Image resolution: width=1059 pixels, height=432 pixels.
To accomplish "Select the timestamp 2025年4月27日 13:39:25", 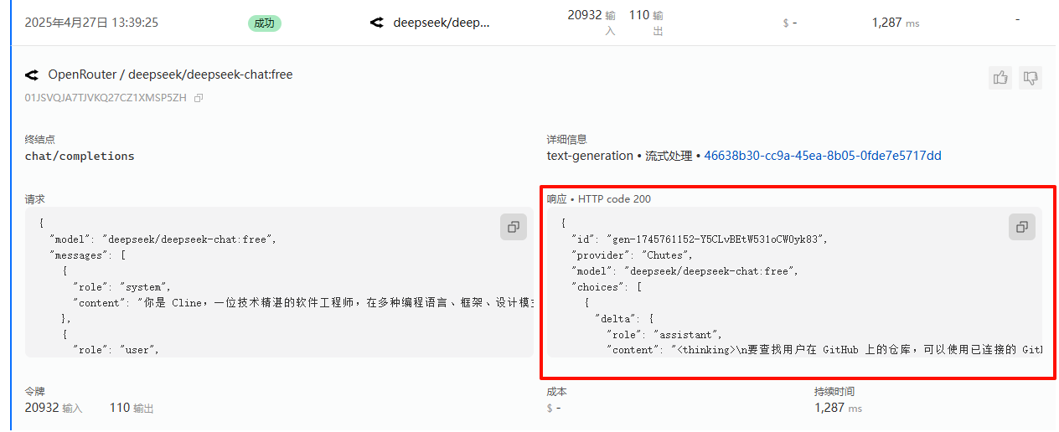I will coord(91,23).
